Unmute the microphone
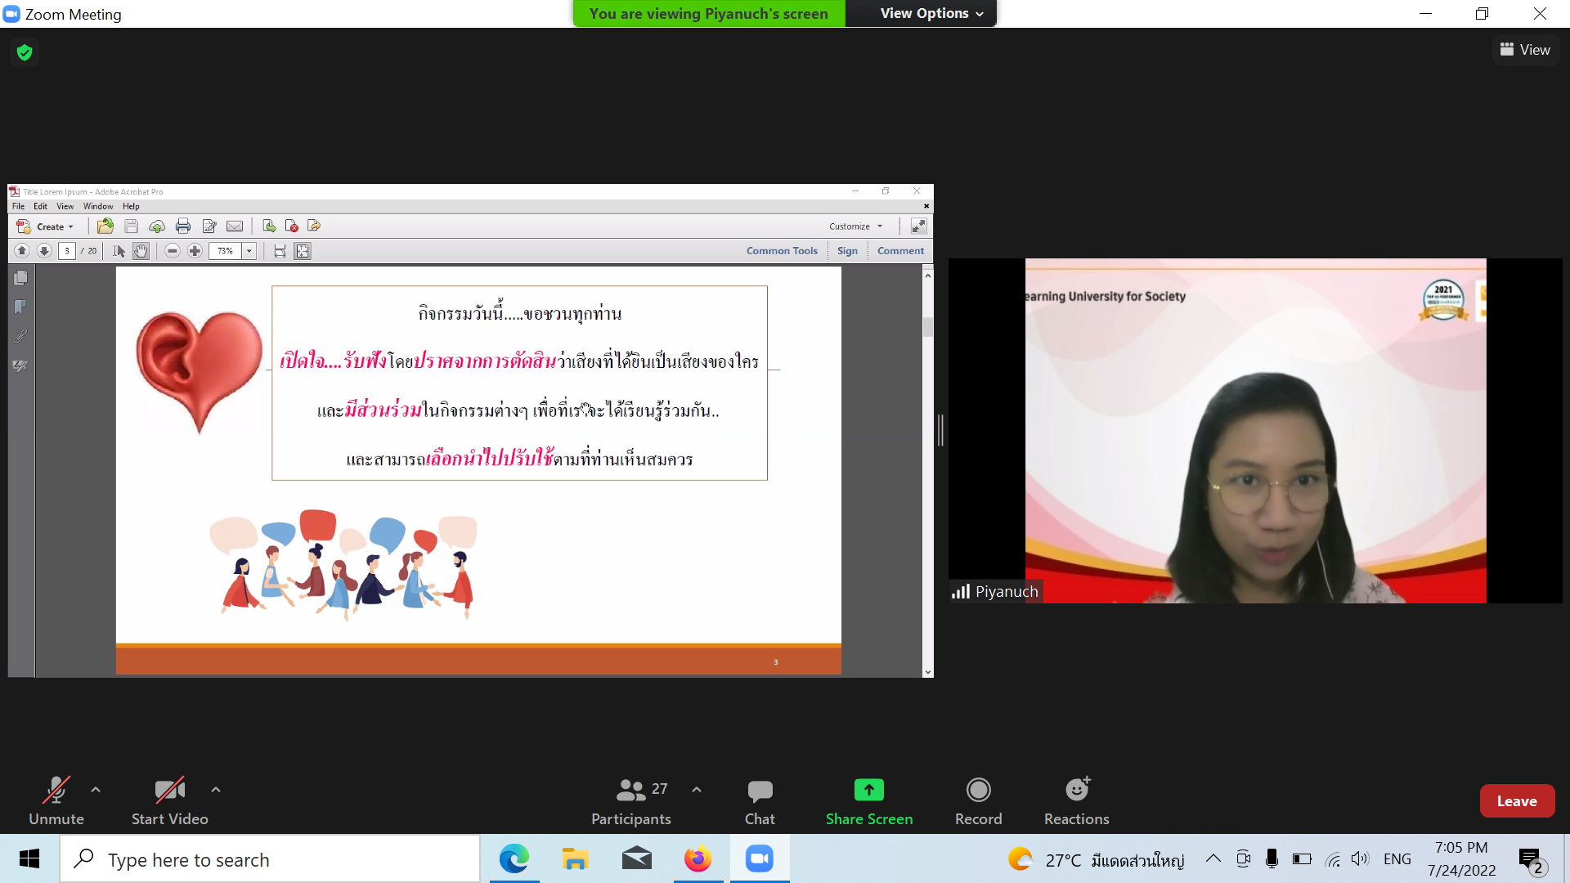Image resolution: width=1570 pixels, height=883 pixels. pyautogui.click(x=56, y=791)
